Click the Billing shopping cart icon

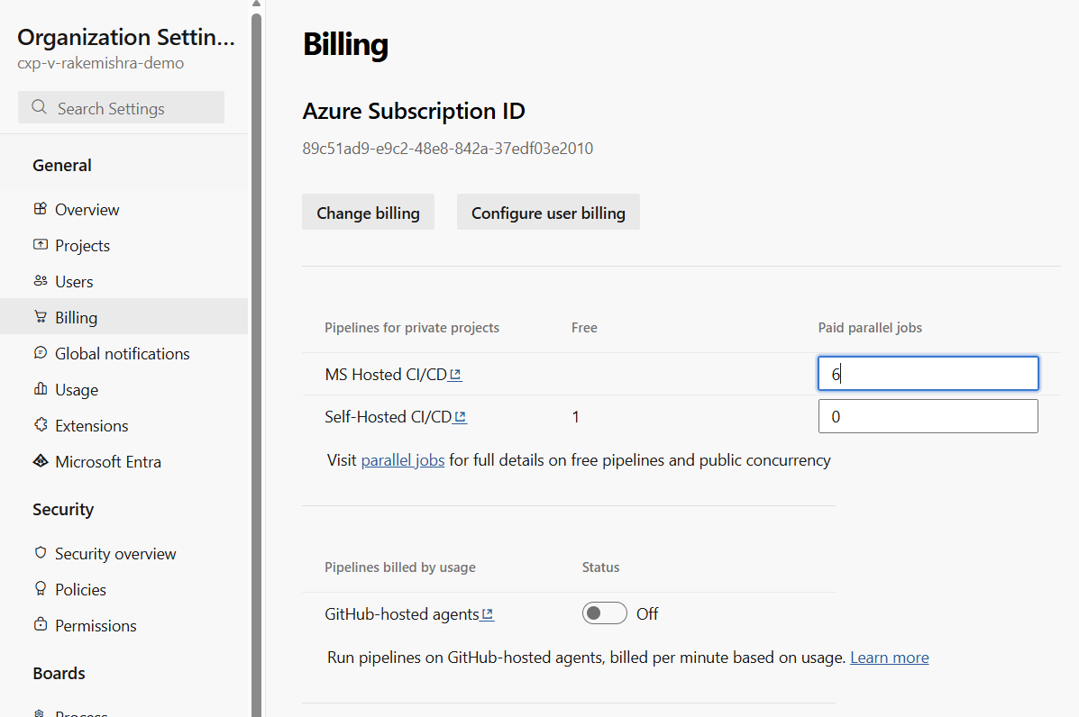point(41,316)
